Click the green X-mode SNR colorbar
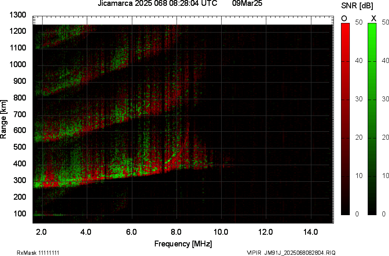This screenshot has height=256, width=389. point(372,119)
